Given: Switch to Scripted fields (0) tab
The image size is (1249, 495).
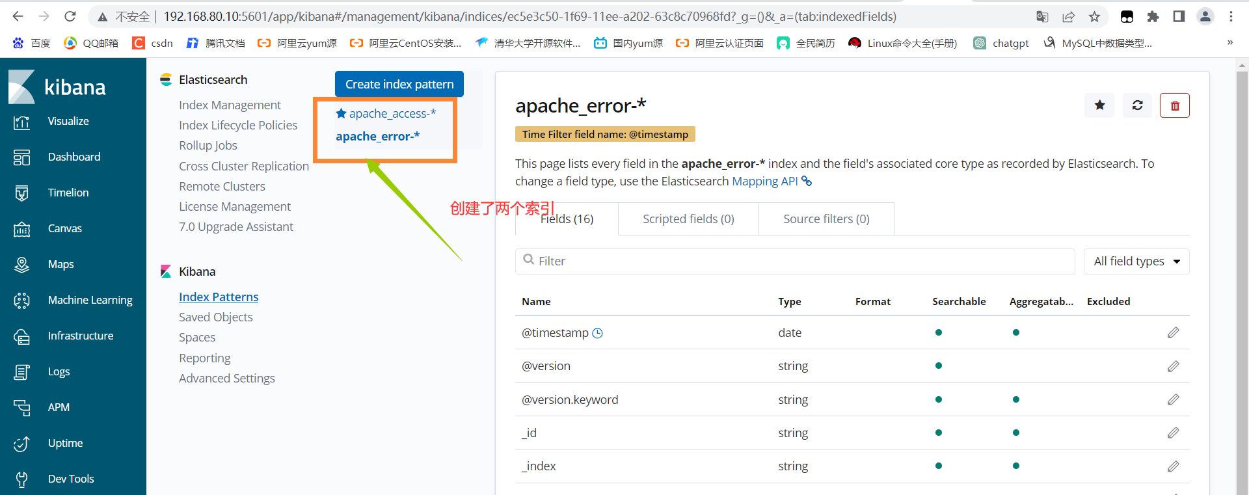Looking at the screenshot, I should pos(688,219).
